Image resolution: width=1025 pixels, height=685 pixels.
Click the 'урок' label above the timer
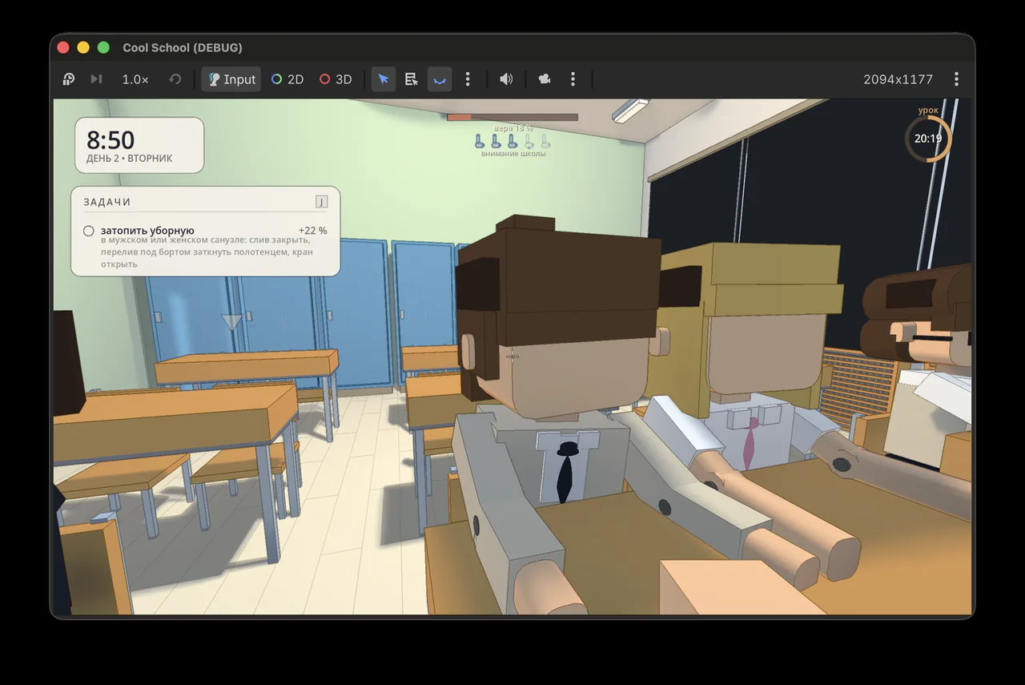pyautogui.click(x=928, y=111)
